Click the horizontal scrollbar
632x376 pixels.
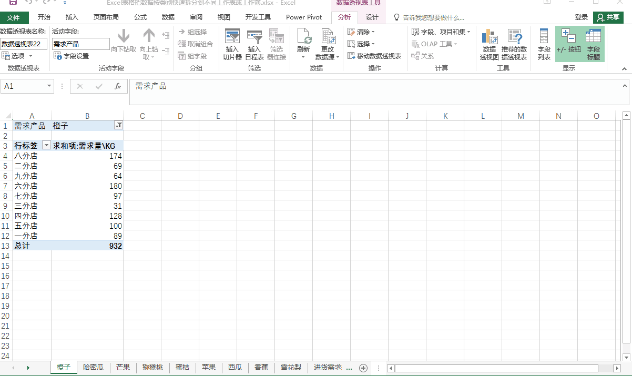tap(496, 368)
